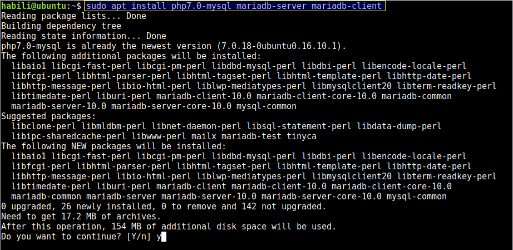
Task: Click the php7.0-mysql already newest version message
Action: click(x=173, y=46)
